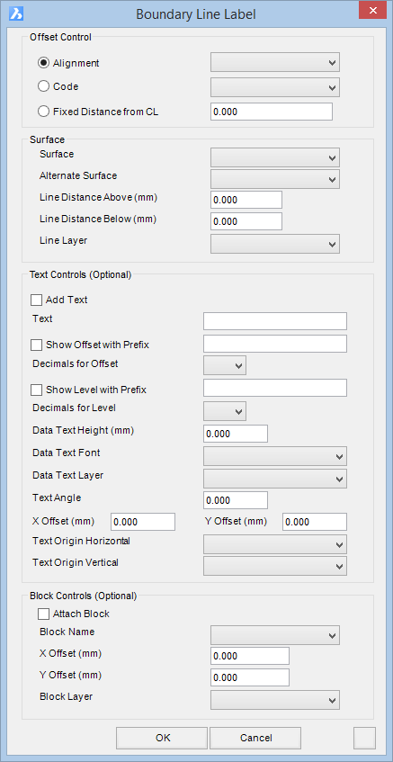The height and width of the screenshot is (762, 393).
Task: Open the Line Layer dropdown
Action: (275, 244)
